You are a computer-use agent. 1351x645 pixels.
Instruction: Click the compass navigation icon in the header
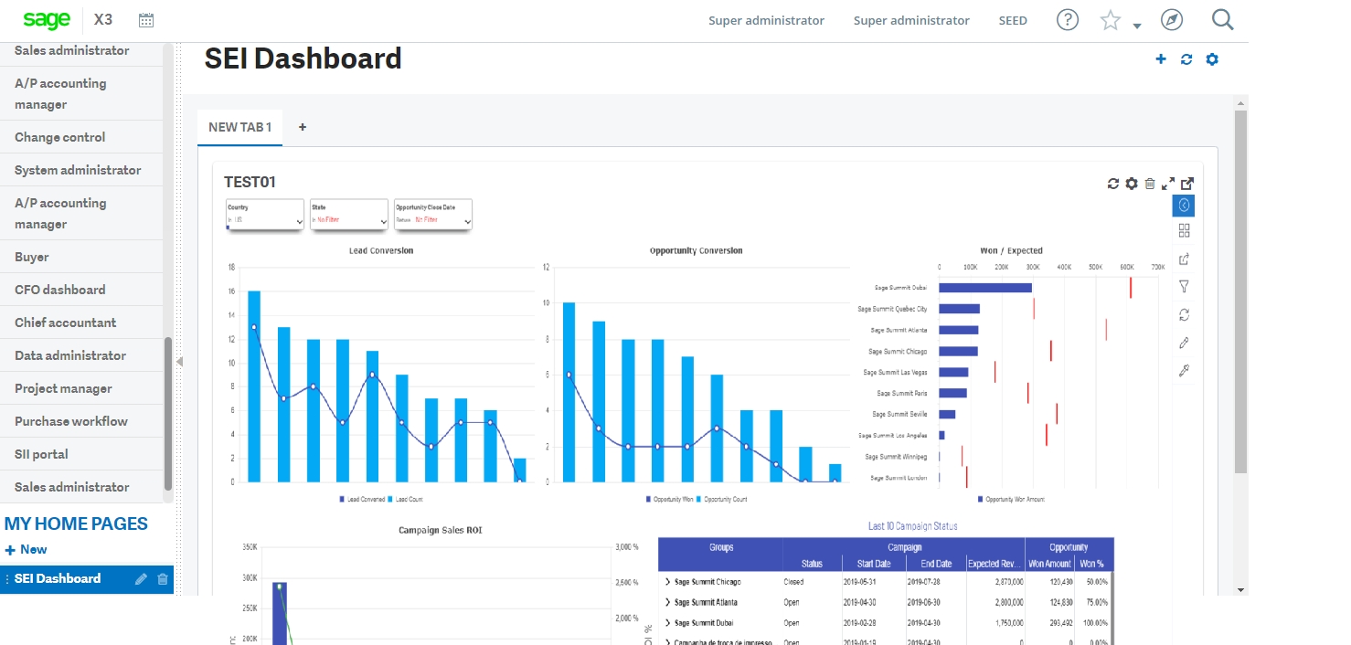[x=1172, y=19]
